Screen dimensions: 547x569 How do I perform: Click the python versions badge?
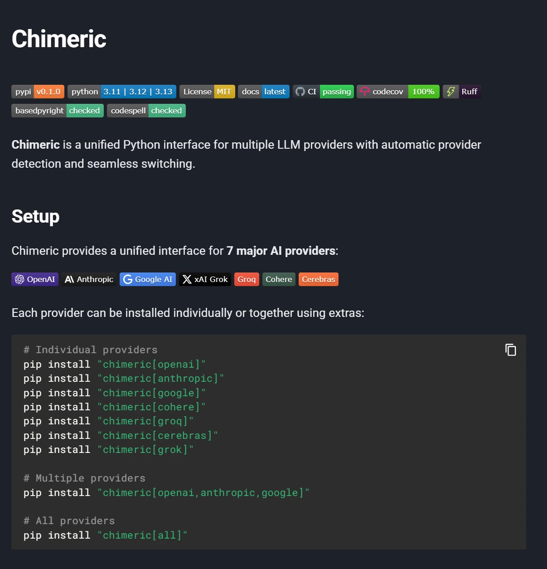coord(121,91)
